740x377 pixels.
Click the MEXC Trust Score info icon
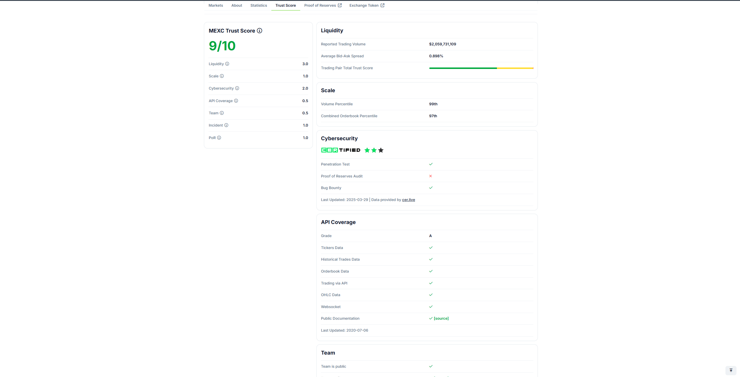click(x=259, y=31)
